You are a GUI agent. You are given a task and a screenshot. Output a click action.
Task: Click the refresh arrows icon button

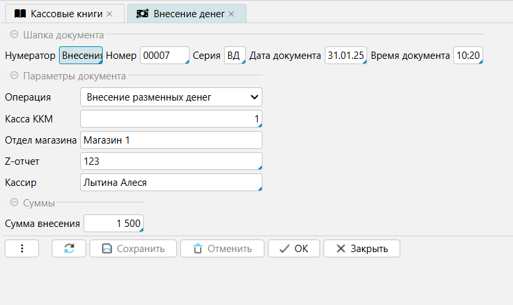click(70, 249)
